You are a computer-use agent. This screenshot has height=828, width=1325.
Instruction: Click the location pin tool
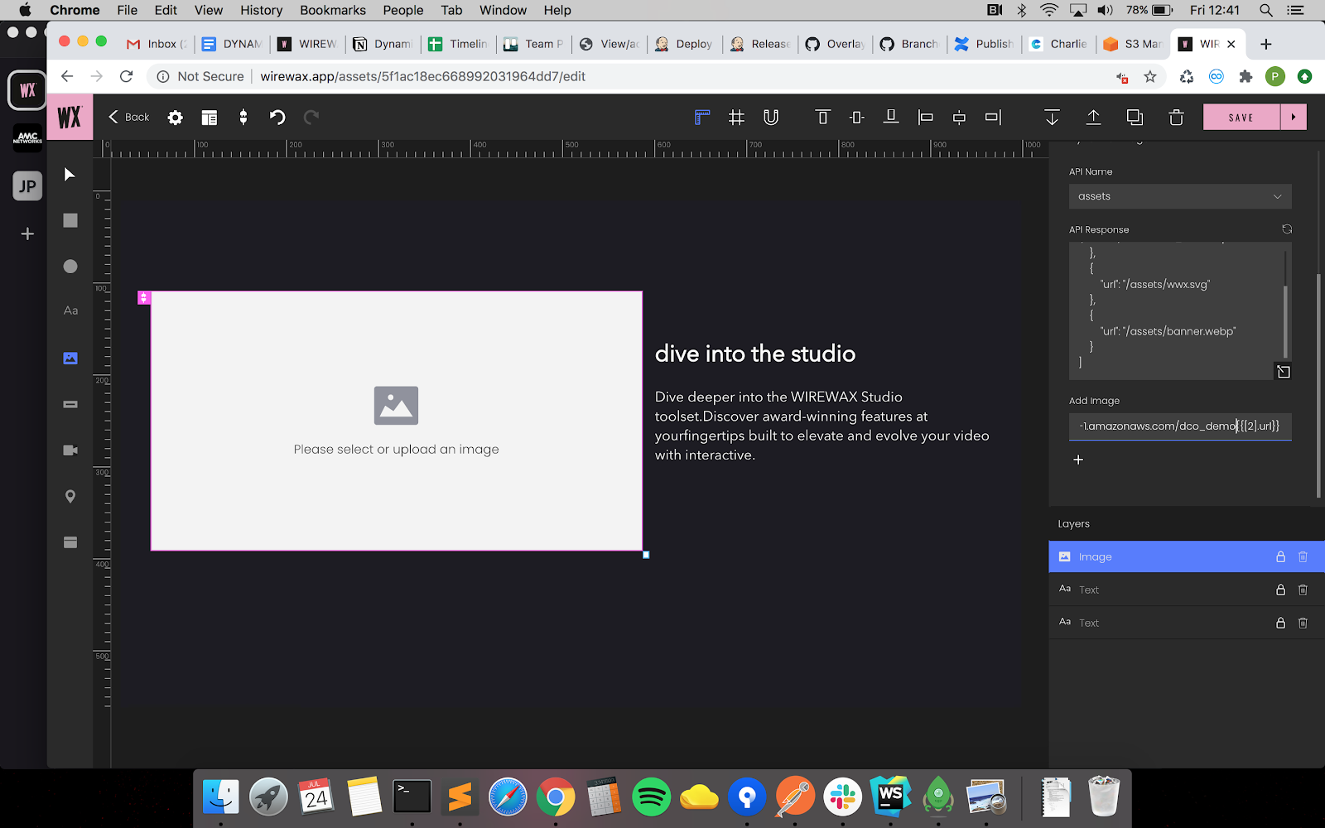coord(70,496)
